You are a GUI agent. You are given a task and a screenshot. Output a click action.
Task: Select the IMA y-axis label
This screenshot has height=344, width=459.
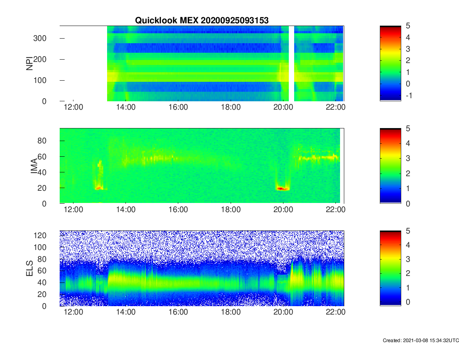tap(34, 166)
